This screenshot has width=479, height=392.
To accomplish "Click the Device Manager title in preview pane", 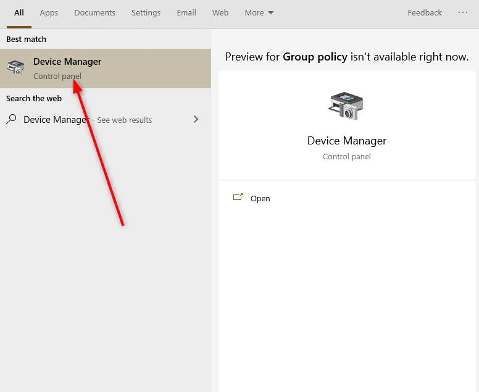I will click(x=347, y=141).
